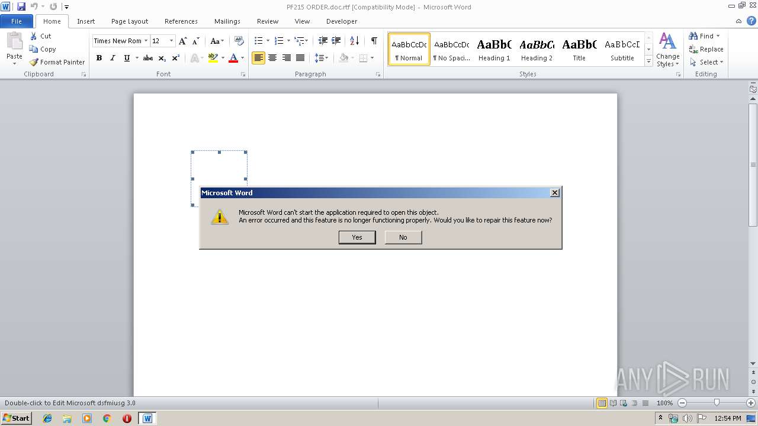Click the Paste clipboard icon
The image size is (758, 426).
click(x=14, y=41)
